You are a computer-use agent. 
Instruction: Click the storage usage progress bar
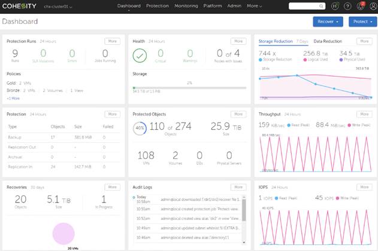pyautogui.click(x=189, y=88)
